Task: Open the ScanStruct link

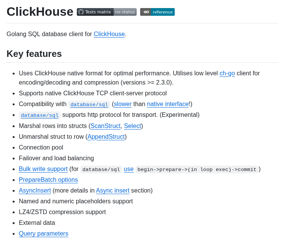Action: coord(106,126)
